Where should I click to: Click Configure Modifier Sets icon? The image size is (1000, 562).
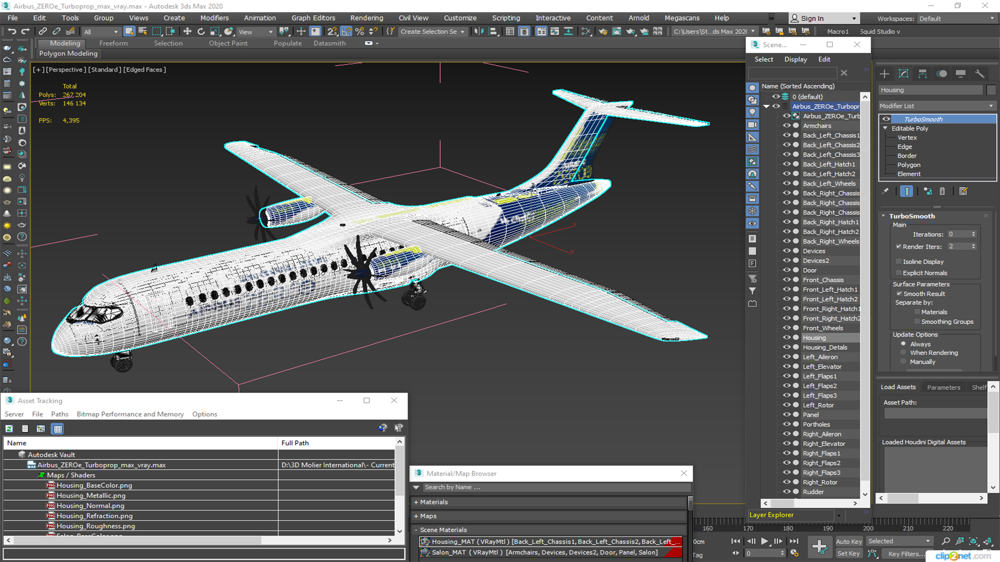coord(963,191)
